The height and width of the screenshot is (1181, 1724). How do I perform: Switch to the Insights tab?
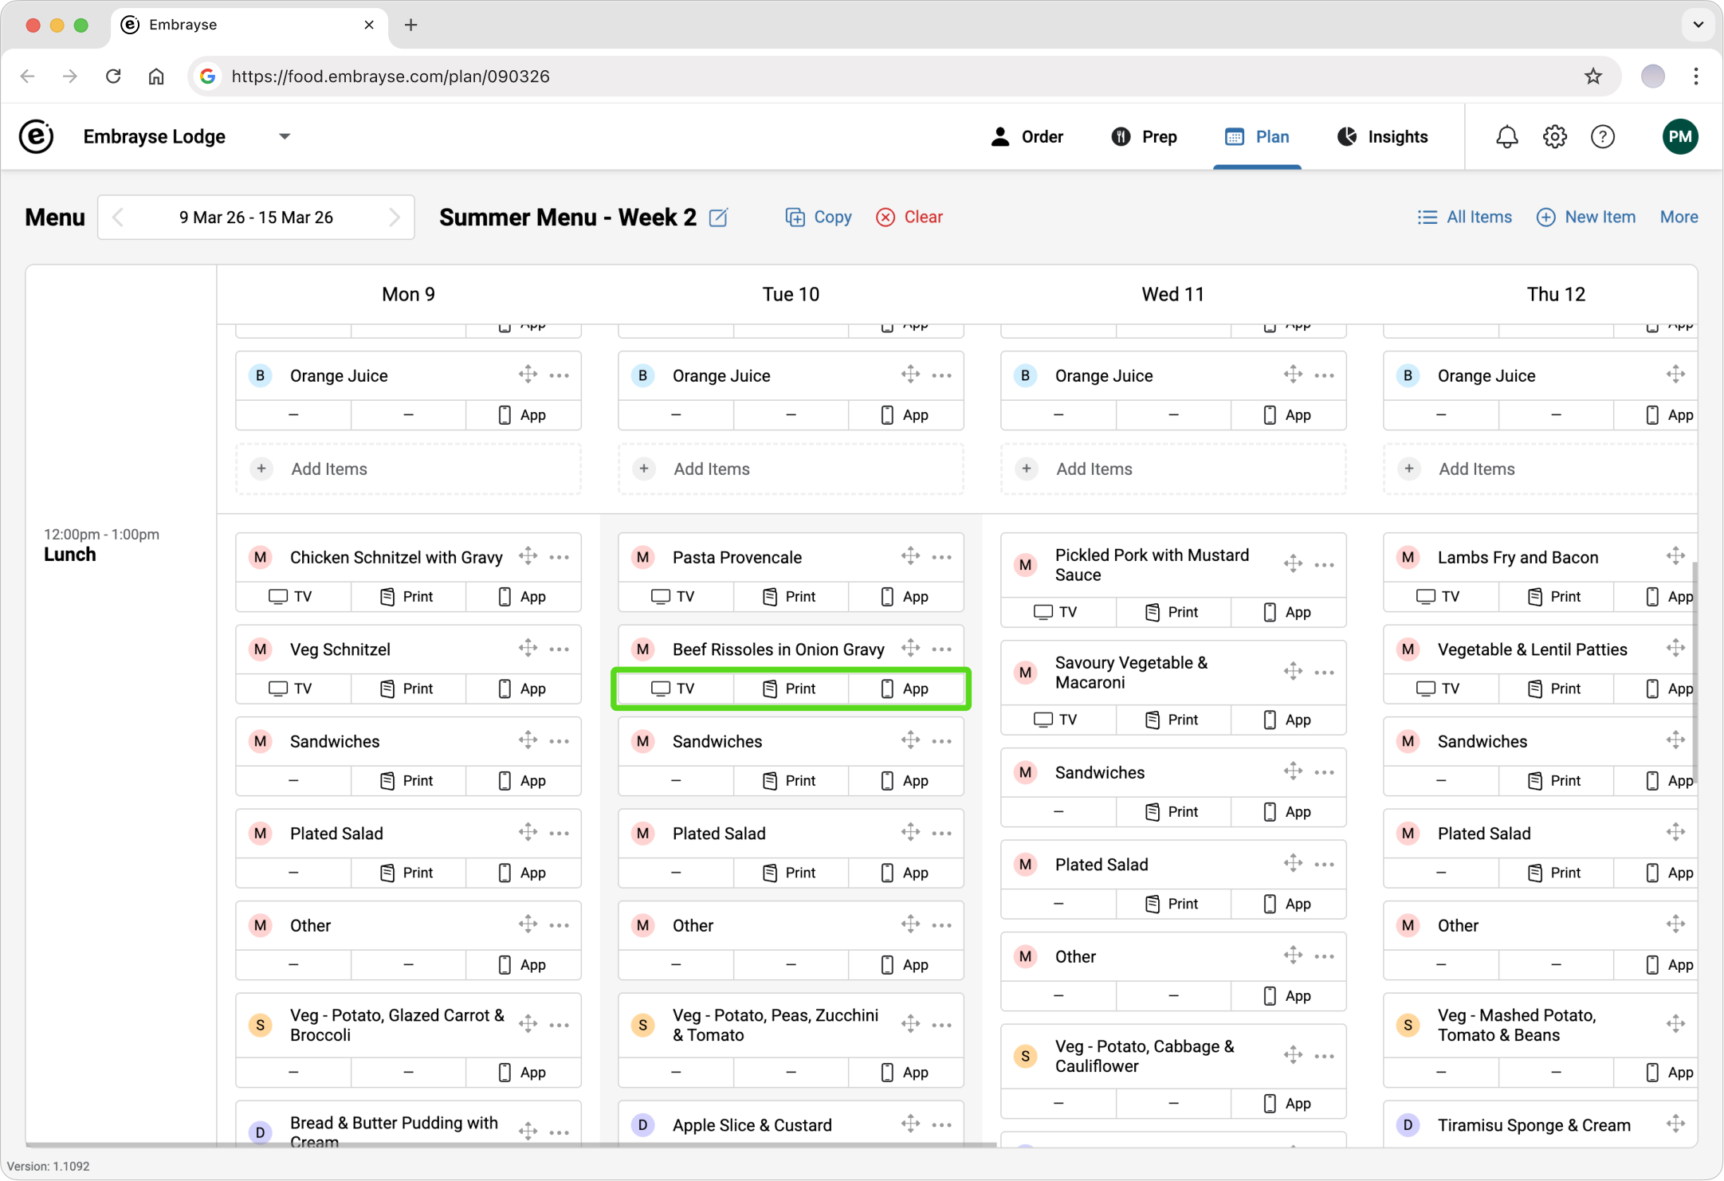point(1382,136)
